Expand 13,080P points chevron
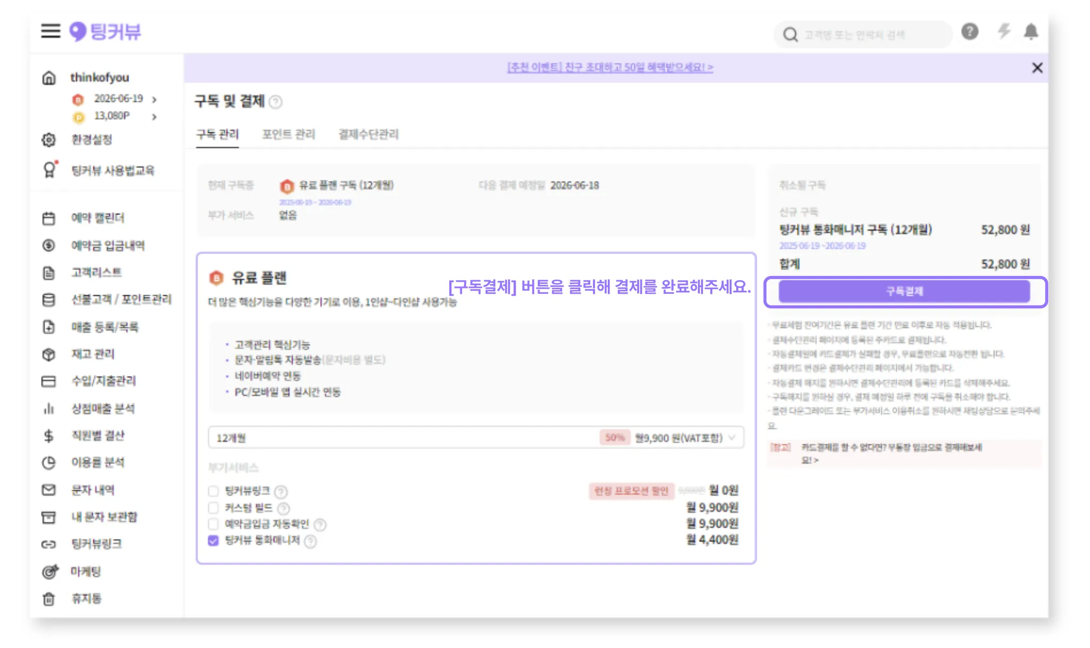Image resolution: width=1090 pixels, height=648 pixels. (x=154, y=117)
